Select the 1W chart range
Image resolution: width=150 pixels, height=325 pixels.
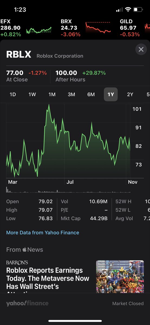32,95
